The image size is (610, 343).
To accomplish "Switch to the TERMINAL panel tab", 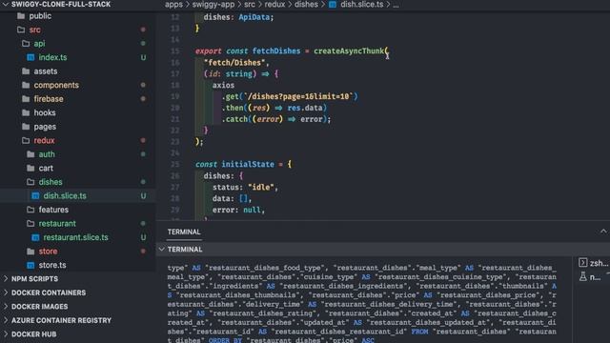I will [x=184, y=232].
